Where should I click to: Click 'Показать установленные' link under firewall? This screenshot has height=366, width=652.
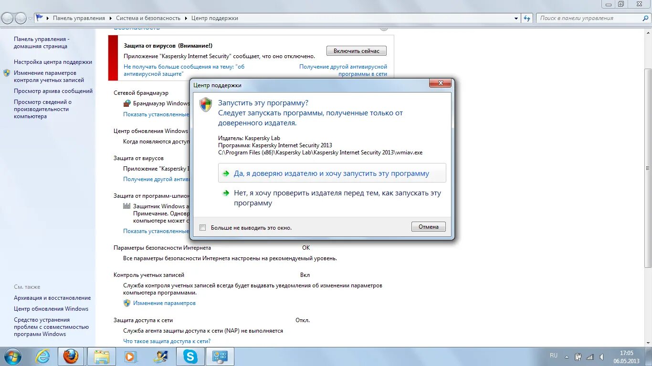(156, 114)
